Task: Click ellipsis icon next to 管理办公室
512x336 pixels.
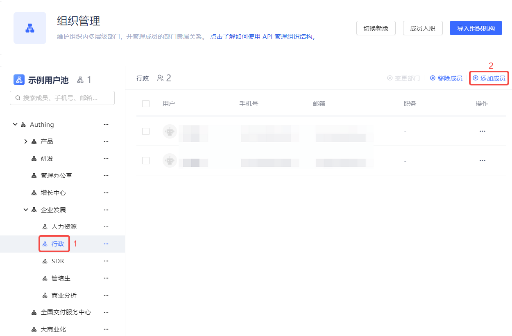Action: click(106, 176)
